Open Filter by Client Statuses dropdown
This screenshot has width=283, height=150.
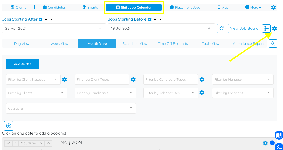point(33,79)
